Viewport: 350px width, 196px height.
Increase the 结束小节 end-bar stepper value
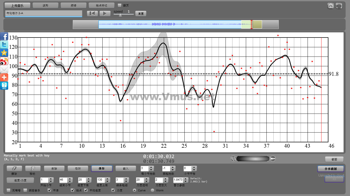[x=69, y=179]
